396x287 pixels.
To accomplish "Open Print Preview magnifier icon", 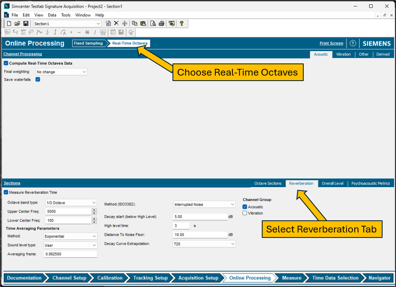I will click(153, 23).
